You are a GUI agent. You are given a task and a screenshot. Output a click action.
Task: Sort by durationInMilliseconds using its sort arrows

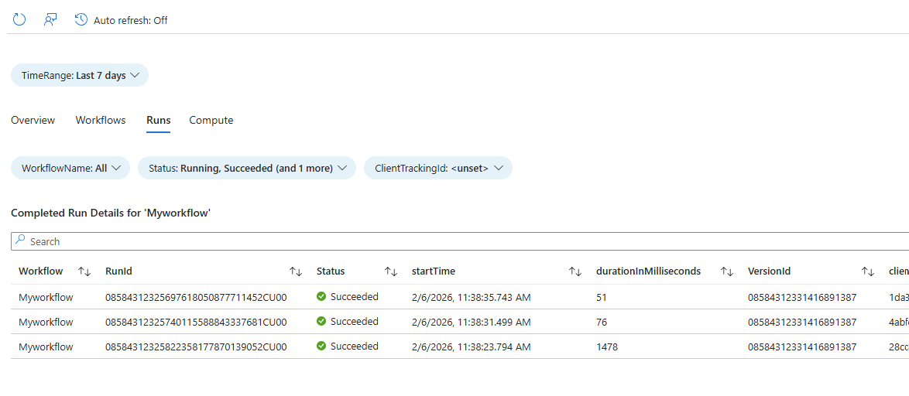point(726,271)
